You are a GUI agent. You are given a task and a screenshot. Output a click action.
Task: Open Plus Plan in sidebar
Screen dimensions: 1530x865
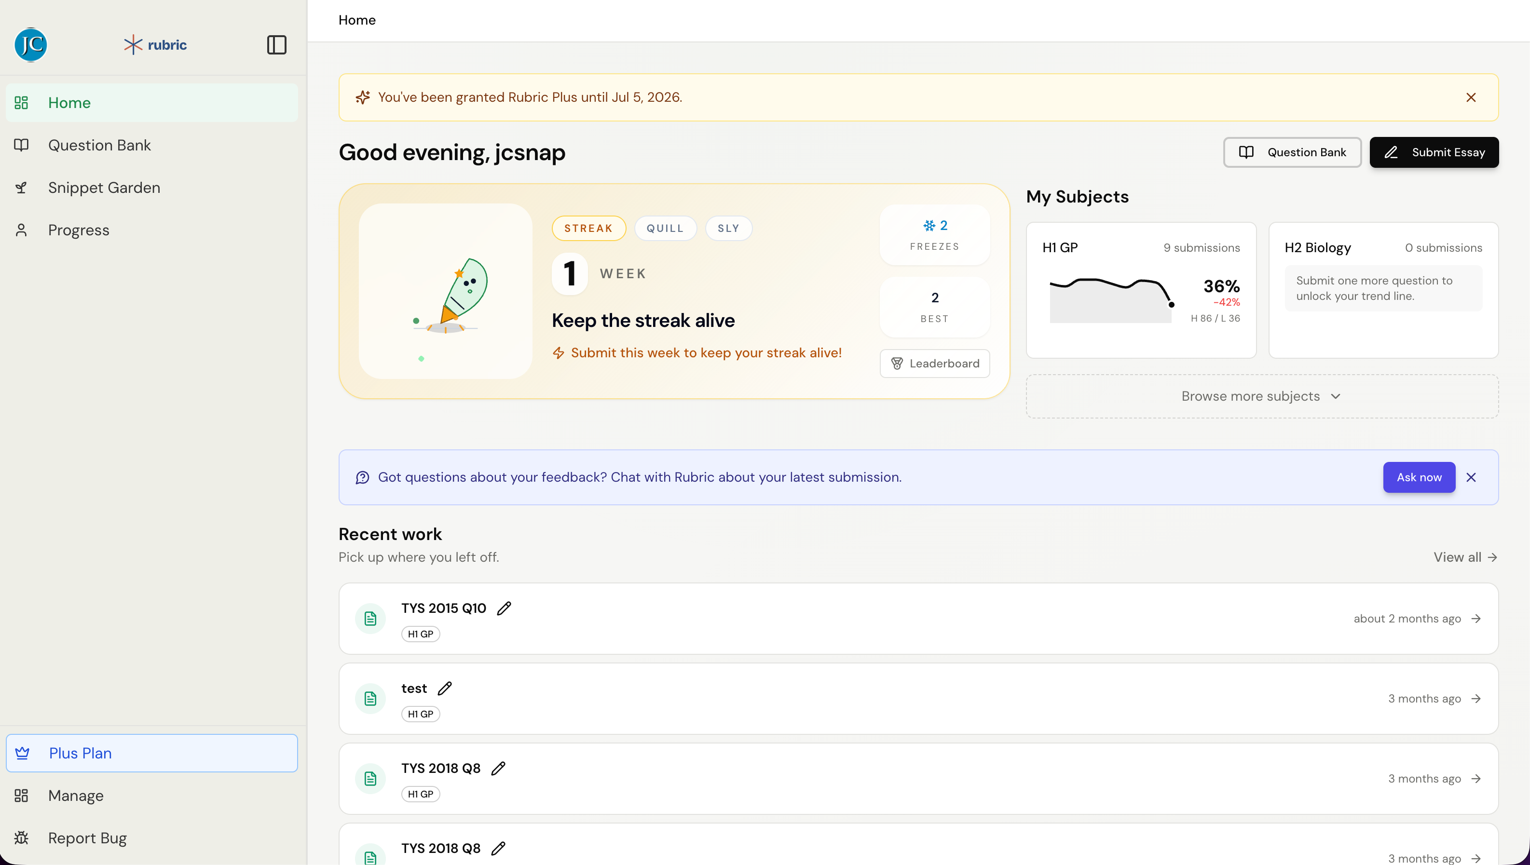152,753
